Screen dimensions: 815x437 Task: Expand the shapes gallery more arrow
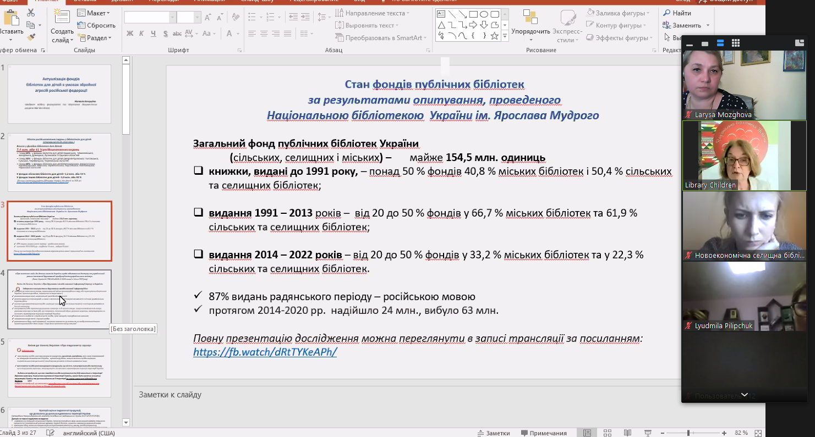505,36
